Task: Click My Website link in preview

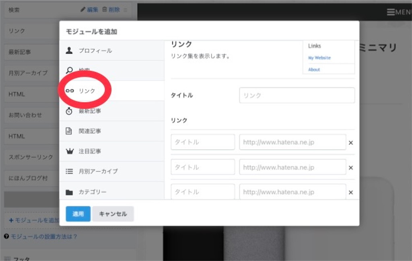Action: [319, 58]
